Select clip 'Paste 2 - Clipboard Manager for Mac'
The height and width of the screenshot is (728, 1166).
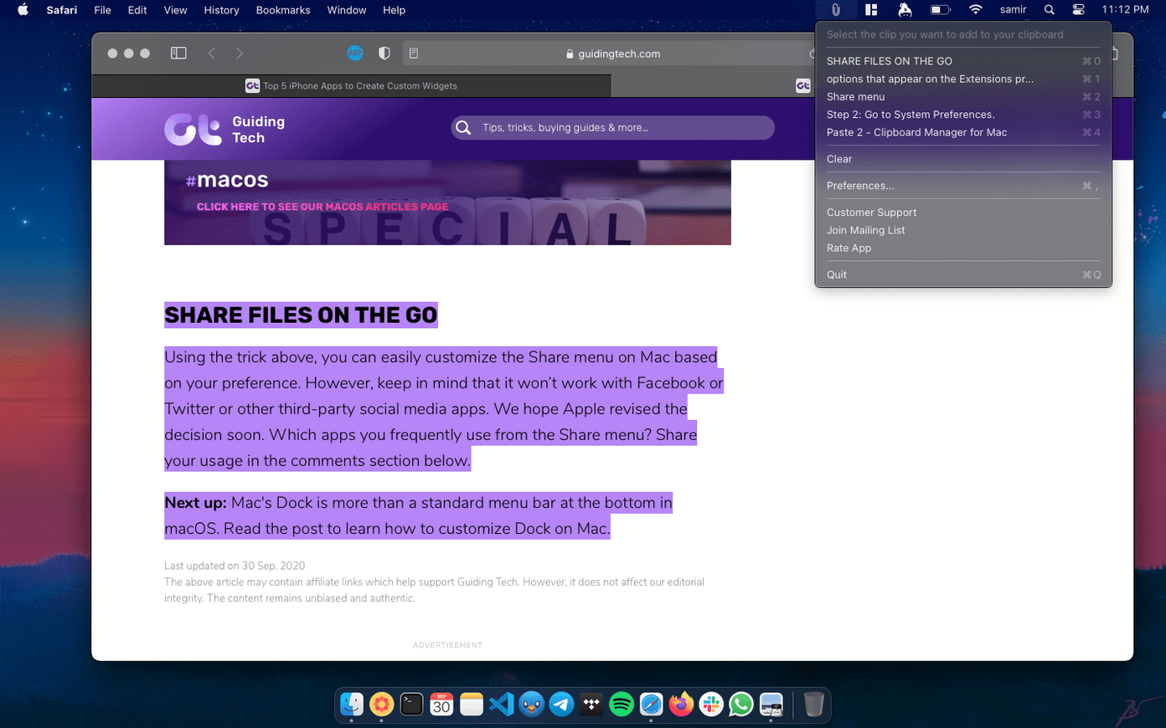click(963, 132)
